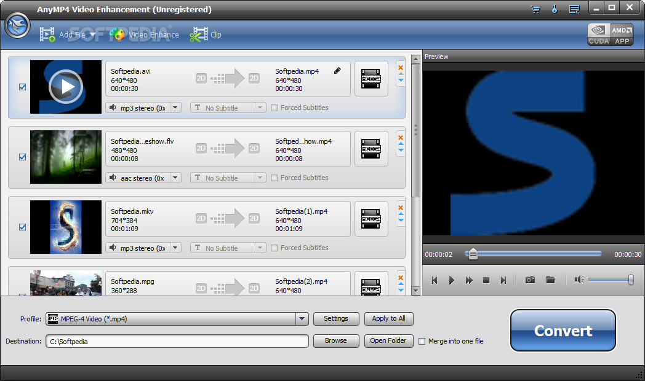Remove Softpedia.mpg with orange X

(401, 278)
